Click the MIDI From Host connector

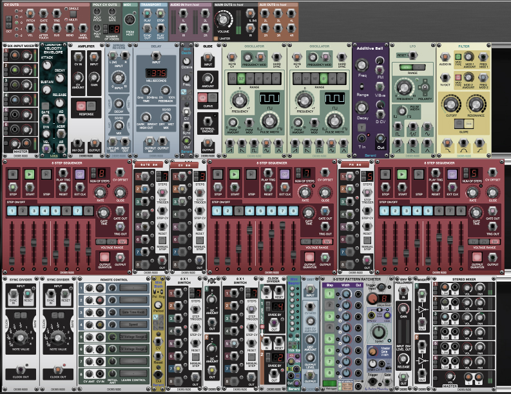pos(130,19)
